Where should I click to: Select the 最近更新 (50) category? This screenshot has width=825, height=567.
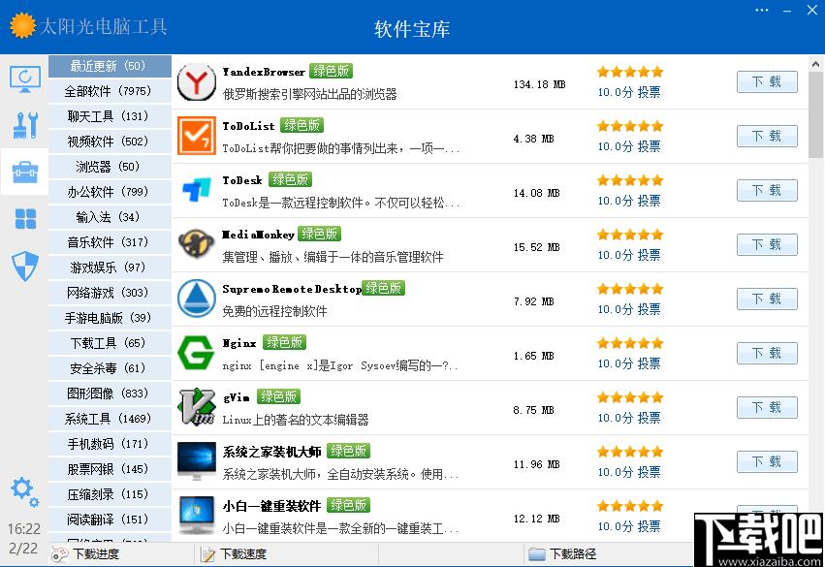[110, 66]
